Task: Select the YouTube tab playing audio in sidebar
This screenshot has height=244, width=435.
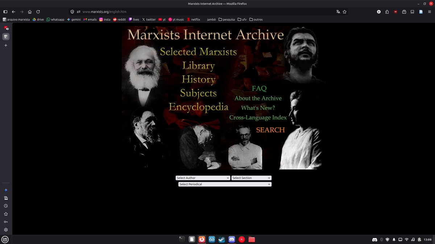Action: tap(6, 28)
